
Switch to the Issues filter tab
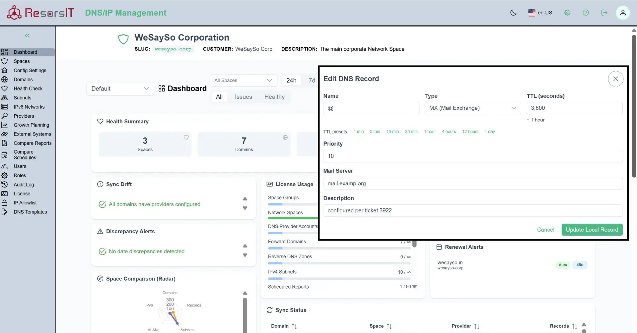click(x=244, y=97)
